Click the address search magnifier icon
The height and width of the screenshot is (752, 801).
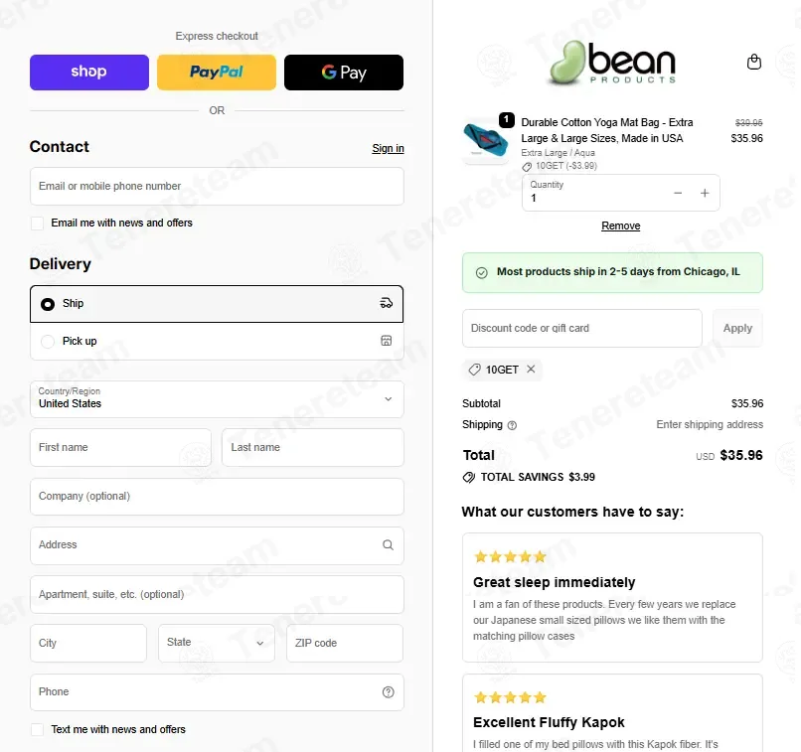point(388,544)
